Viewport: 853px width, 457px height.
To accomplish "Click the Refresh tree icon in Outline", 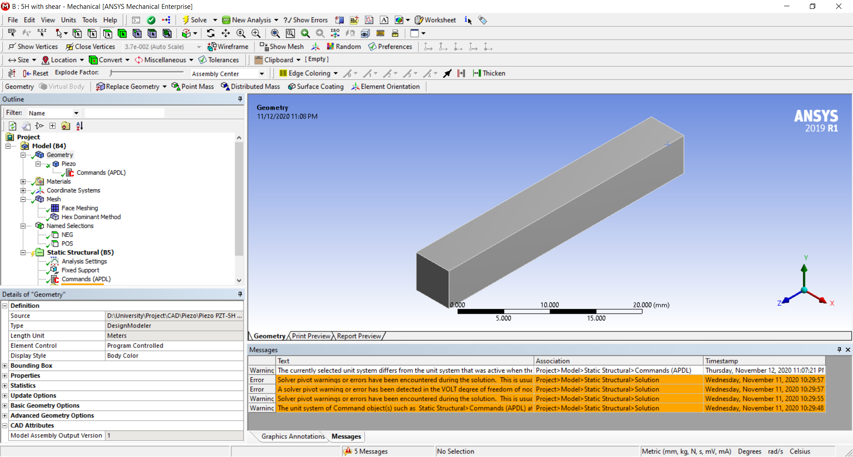I will tap(12, 126).
